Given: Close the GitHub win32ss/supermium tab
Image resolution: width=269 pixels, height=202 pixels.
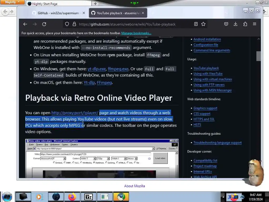Looking at the screenshot, I should [x=84, y=13].
